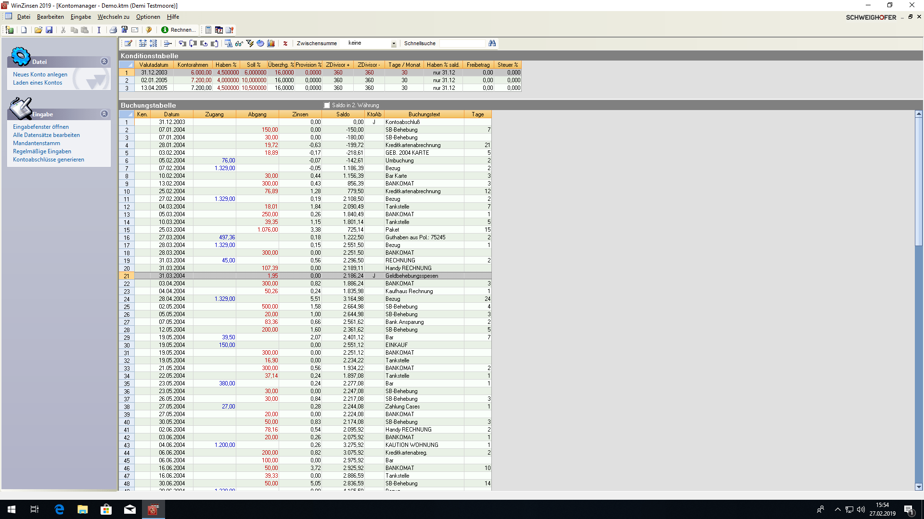
Task: Open File Explorer from the taskbar
Action: click(83, 509)
